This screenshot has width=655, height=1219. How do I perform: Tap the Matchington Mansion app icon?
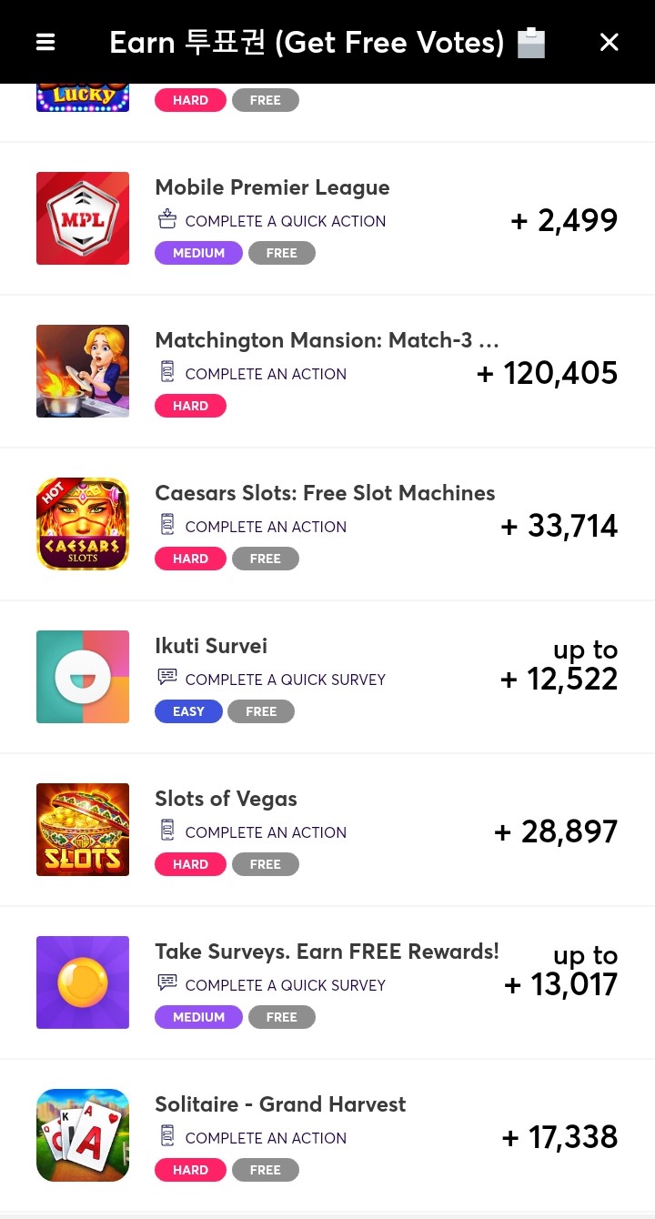click(x=83, y=371)
